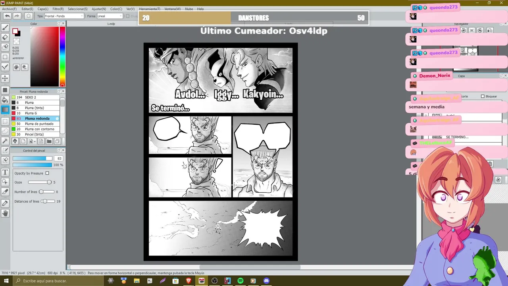Select the Pincel (tinta) brush
Image resolution: width=508 pixels, height=286 pixels.
35,134
